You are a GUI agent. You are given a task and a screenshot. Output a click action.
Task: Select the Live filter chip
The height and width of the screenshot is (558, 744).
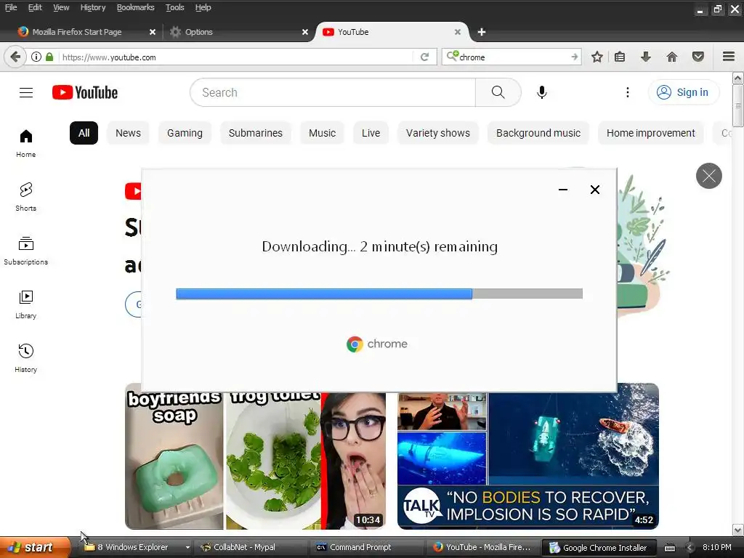[x=371, y=133]
